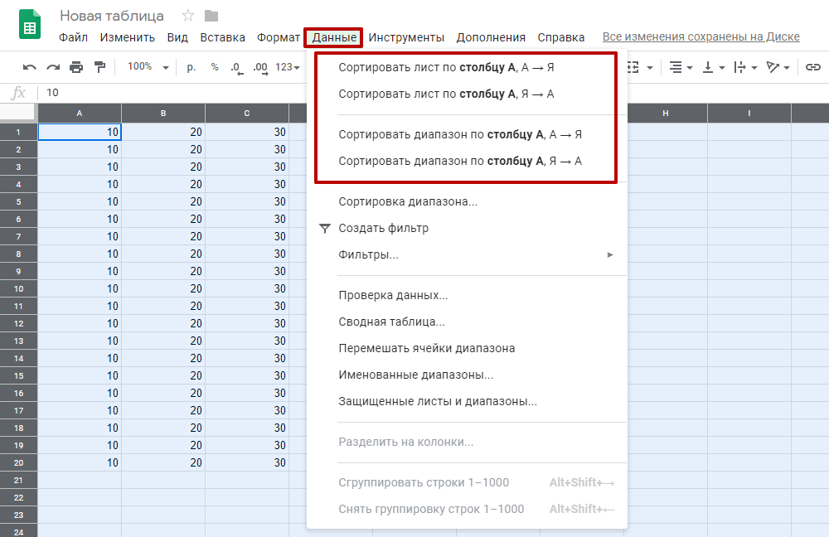Choose Сортировка диапазона...

[x=467, y=202]
